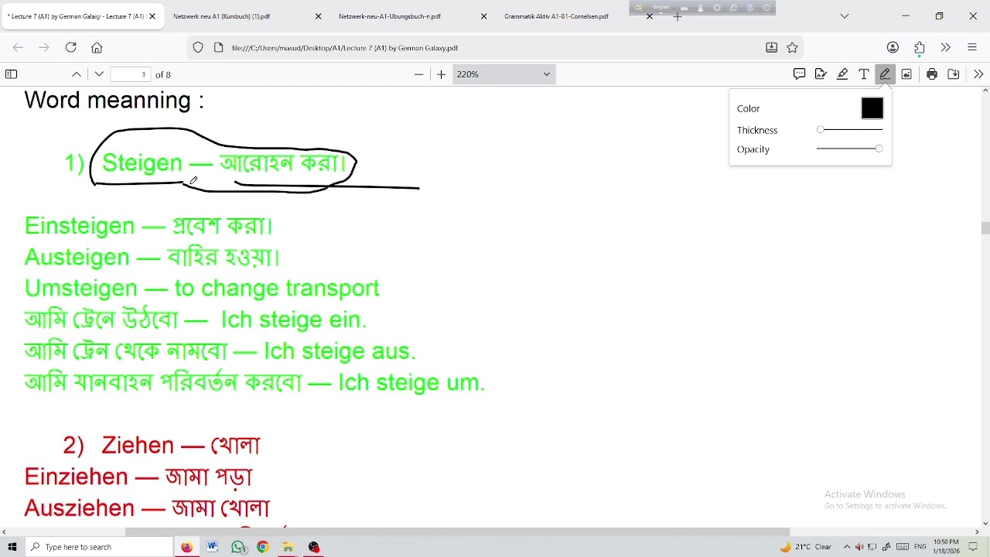Image resolution: width=990 pixels, height=557 pixels.
Task: Open Microsoft Word from the taskbar
Action: coord(212,547)
